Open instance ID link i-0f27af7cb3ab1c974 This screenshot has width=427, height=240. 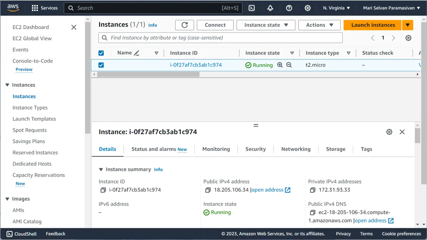tap(196, 65)
